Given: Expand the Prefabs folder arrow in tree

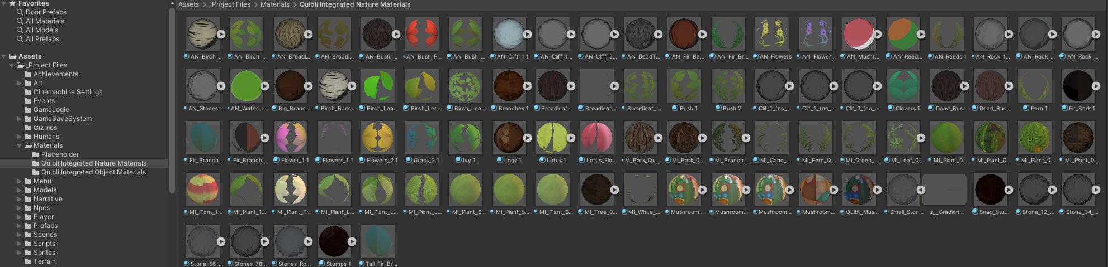Looking at the screenshot, I should (20, 226).
